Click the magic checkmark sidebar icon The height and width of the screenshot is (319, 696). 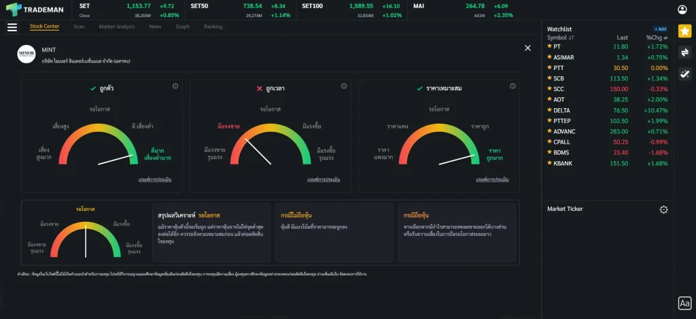tap(684, 74)
